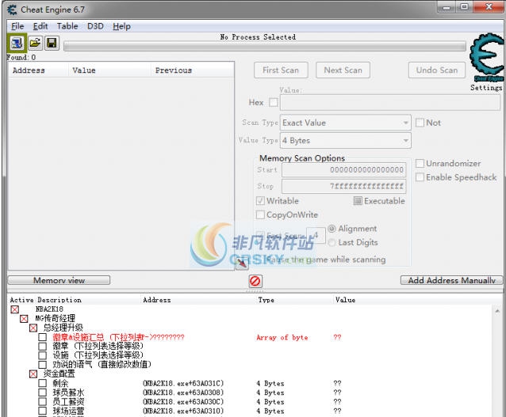Click the Previous column header

point(174,70)
